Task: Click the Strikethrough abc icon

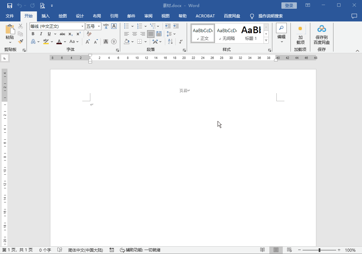Action: click(62, 34)
